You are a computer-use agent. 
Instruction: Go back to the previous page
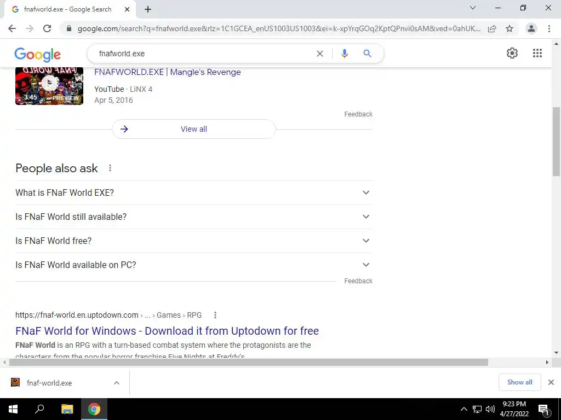click(x=12, y=28)
